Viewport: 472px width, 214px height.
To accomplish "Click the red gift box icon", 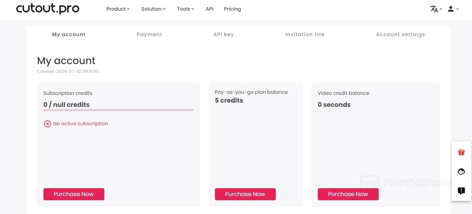I will [x=461, y=152].
